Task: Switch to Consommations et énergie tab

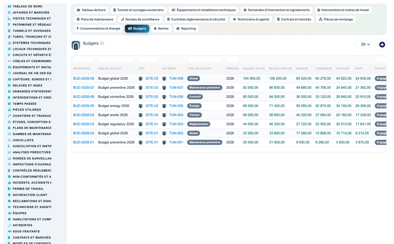Action: 98,29
